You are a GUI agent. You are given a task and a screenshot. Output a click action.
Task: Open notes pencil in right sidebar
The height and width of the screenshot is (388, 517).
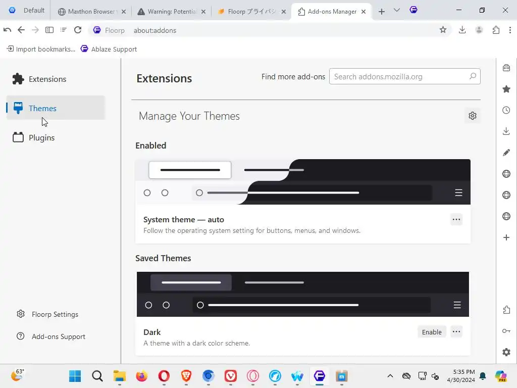click(506, 153)
